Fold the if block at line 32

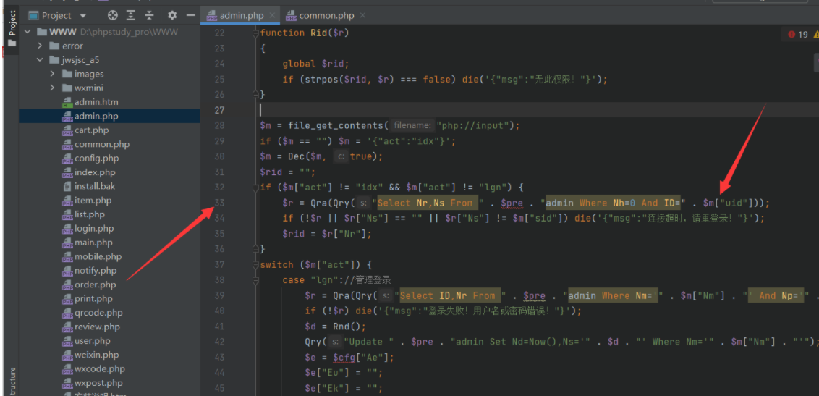click(x=255, y=187)
